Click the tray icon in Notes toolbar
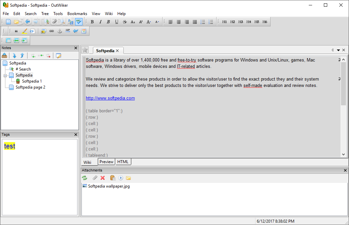Image resolution: width=349 pixels, height=225 pixels. coord(4,55)
